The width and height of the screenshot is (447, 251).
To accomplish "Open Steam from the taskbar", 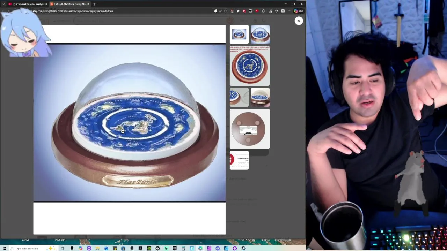I will coord(243,248).
